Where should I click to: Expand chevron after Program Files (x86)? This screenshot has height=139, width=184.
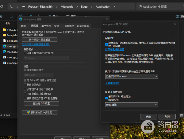pos(56,7)
